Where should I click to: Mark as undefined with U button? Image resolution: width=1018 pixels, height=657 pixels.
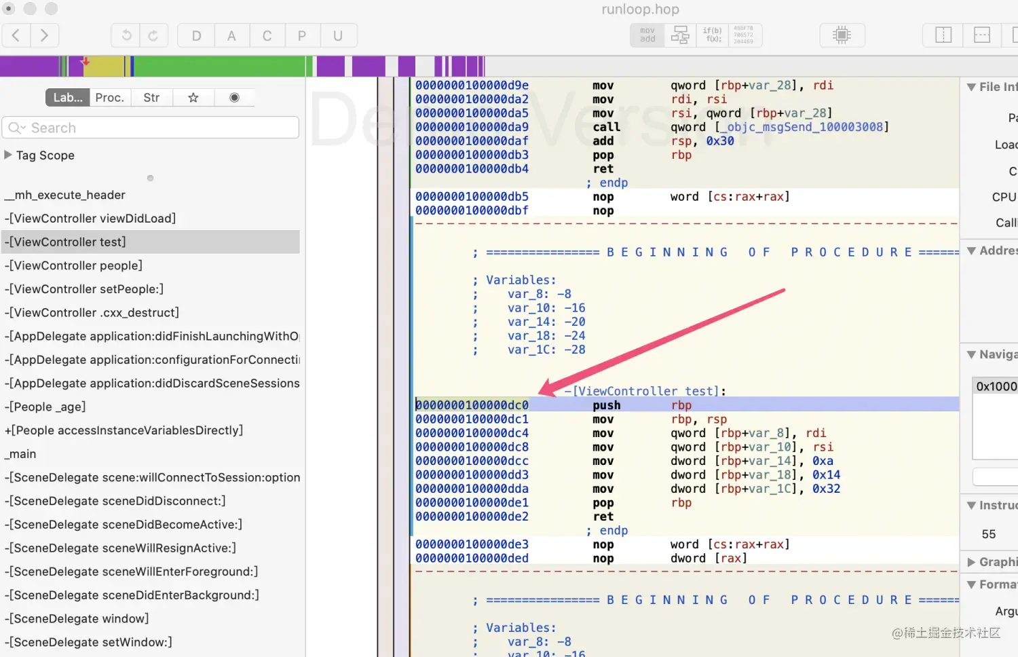point(338,35)
